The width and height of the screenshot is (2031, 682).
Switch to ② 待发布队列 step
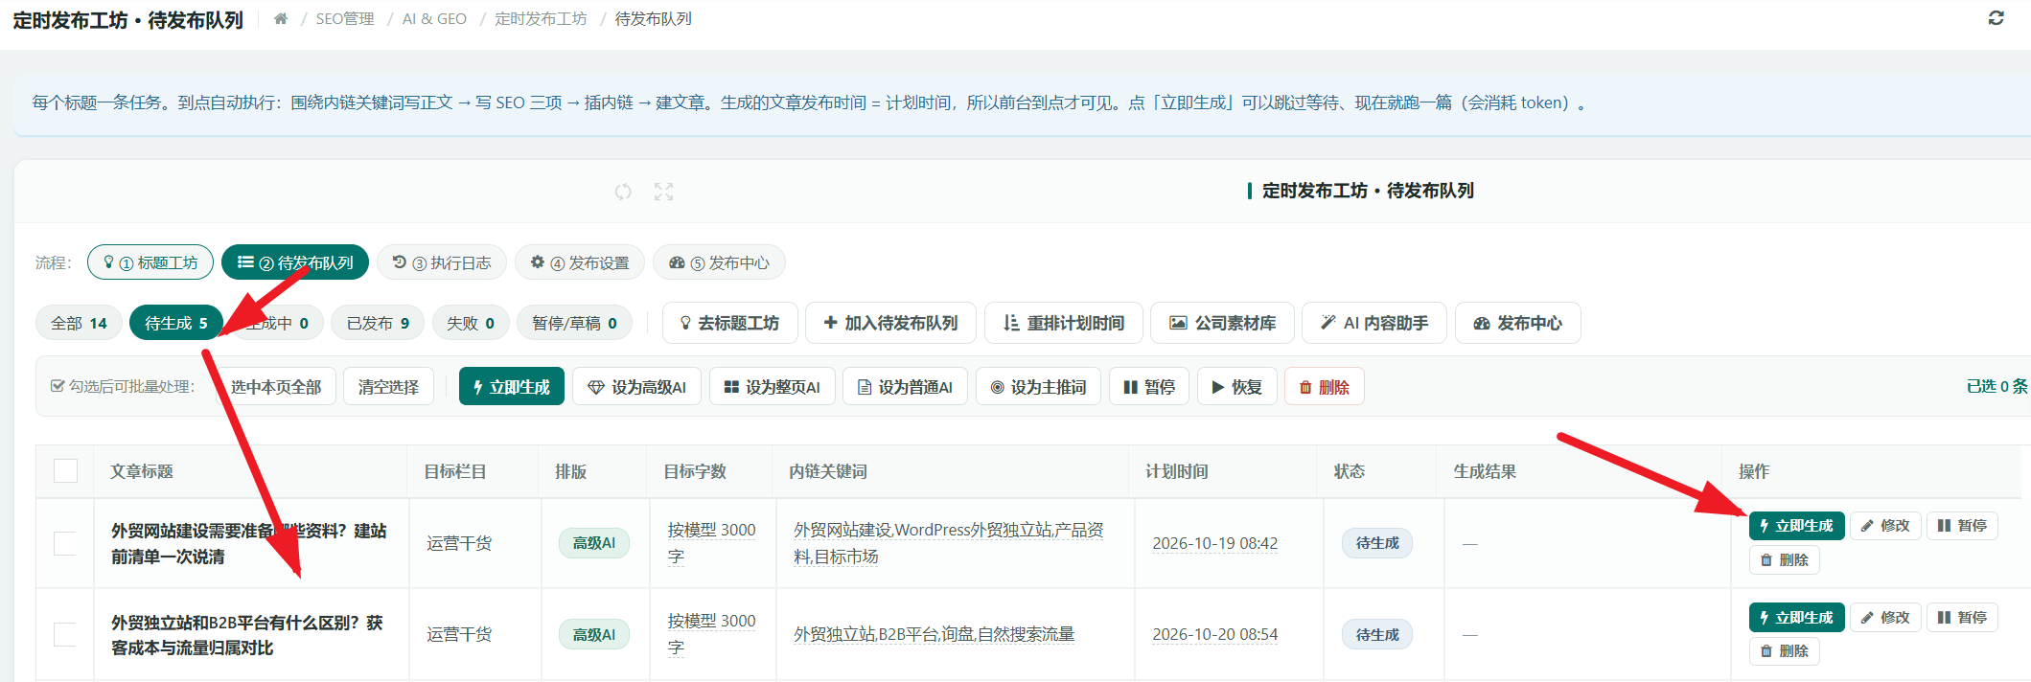click(295, 262)
